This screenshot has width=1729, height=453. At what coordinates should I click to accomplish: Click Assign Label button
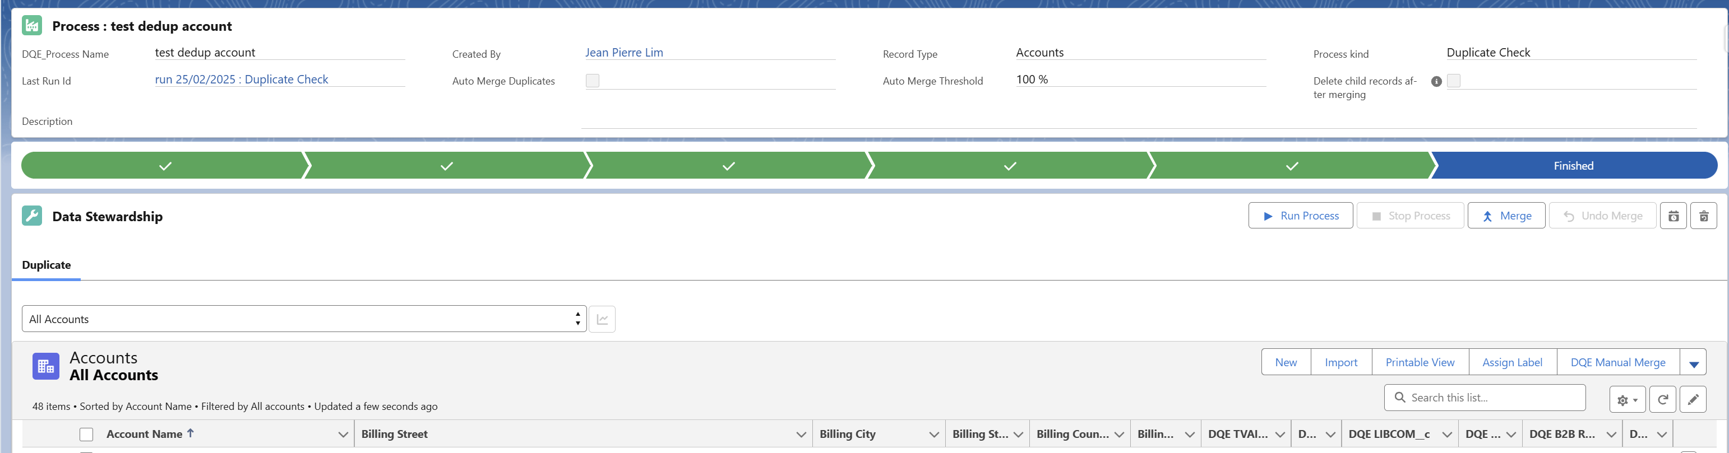click(x=1512, y=362)
